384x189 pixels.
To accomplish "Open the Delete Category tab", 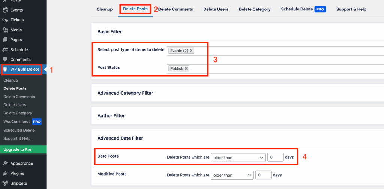I will 255,9.
